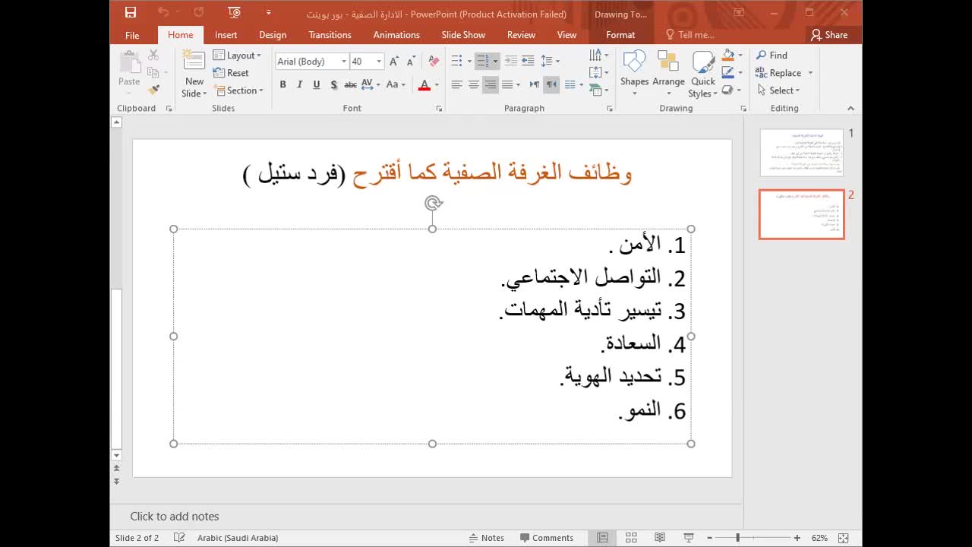Open Text Direction options

pos(599,55)
